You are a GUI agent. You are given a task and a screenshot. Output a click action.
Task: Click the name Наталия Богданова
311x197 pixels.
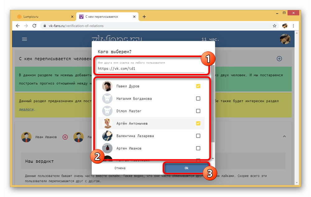tap(134, 99)
